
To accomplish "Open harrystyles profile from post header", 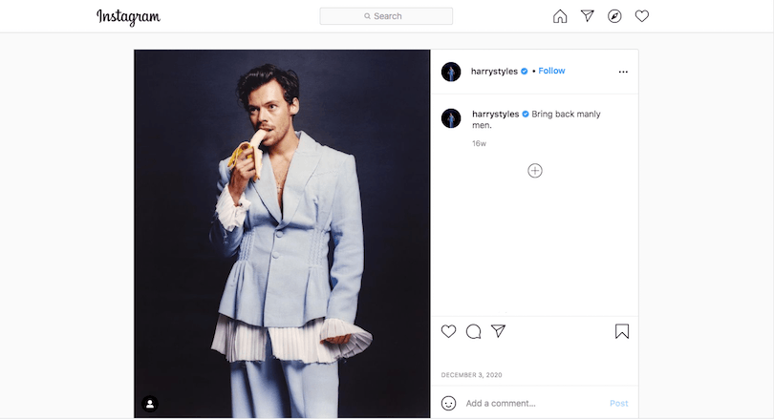I will point(494,72).
